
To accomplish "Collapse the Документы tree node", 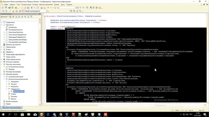I will 2,25.
